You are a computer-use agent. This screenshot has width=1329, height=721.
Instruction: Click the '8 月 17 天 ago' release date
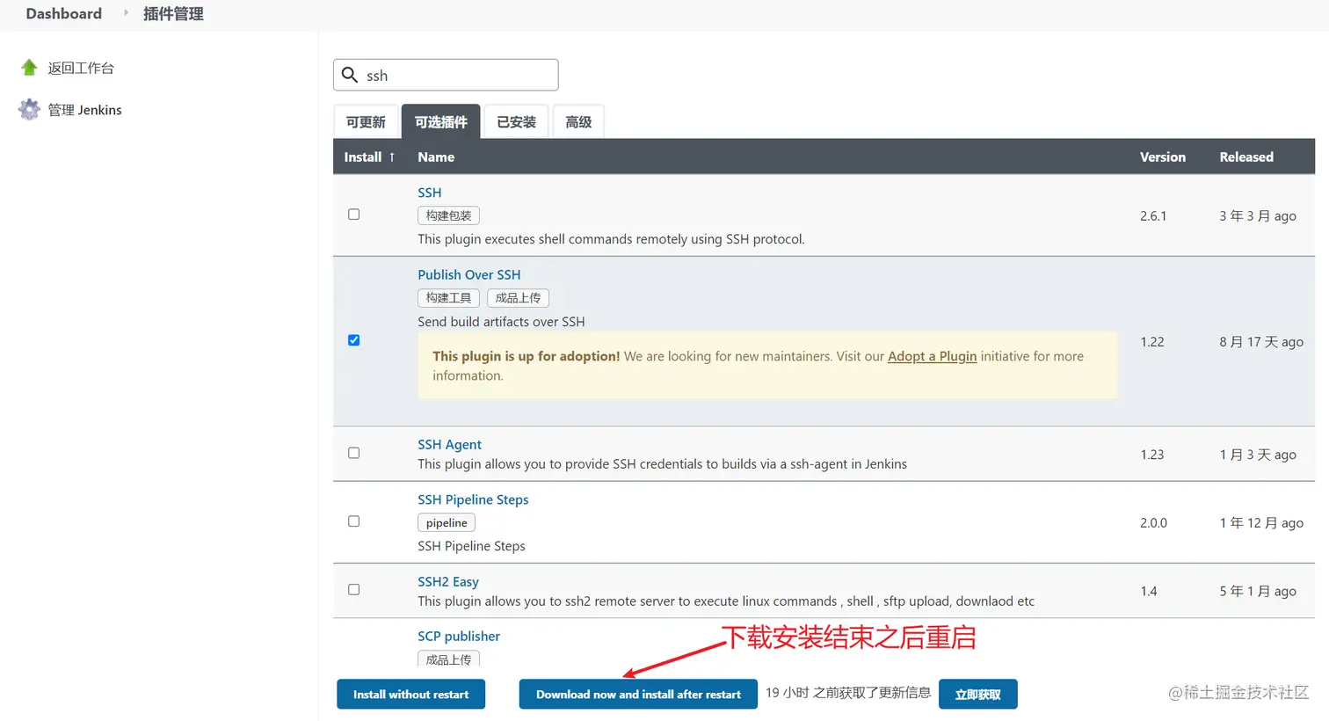(1261, 342)
